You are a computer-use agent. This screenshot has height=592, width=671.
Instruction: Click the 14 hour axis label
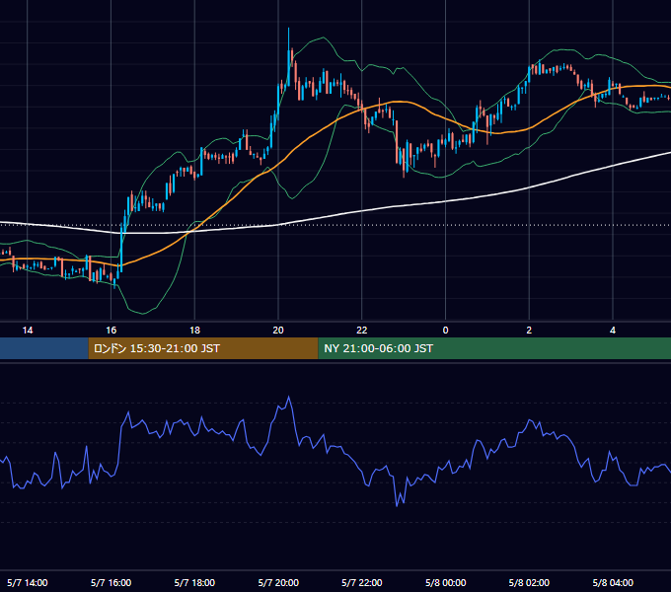coord(28,331)
